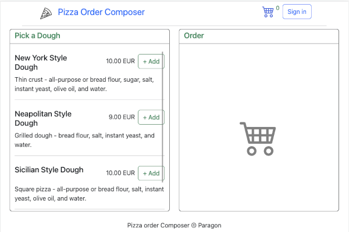Click the Sicilian dough 10.00 EUR price
Screen dimensions: 349x232
[x=120, y=173]
